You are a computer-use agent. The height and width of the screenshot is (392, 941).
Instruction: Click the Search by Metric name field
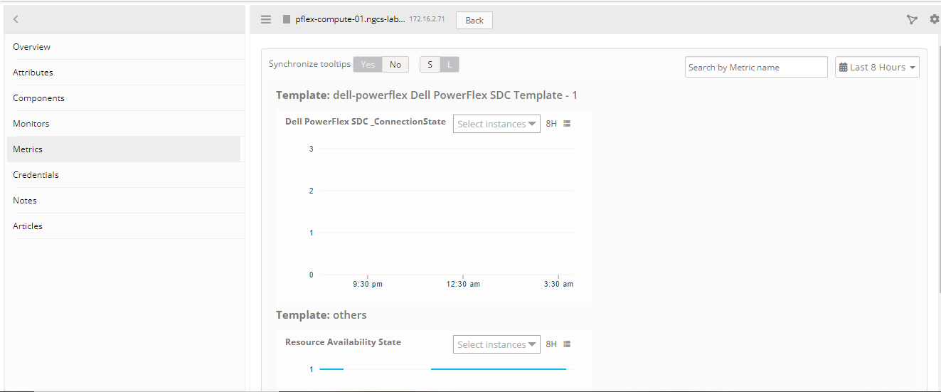[x=756, y=68]
